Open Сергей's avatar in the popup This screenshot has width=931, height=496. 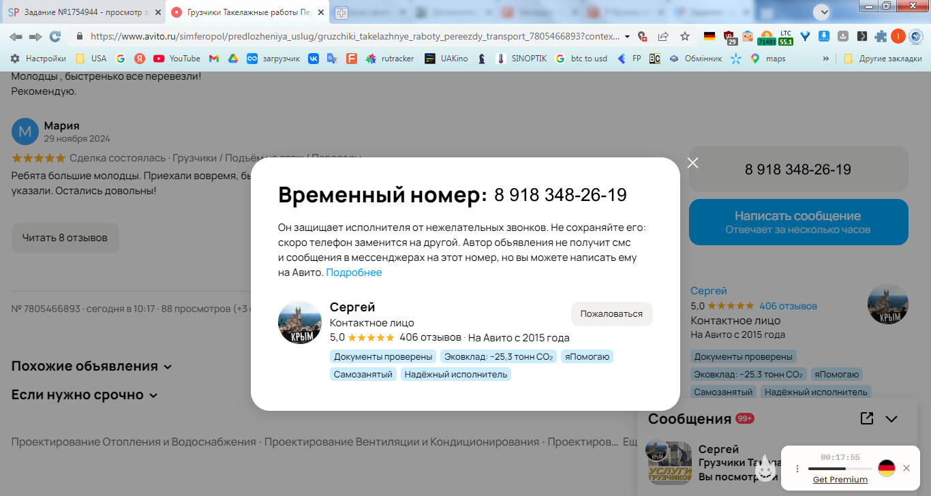pyautogui.click(x=300, y=322)
